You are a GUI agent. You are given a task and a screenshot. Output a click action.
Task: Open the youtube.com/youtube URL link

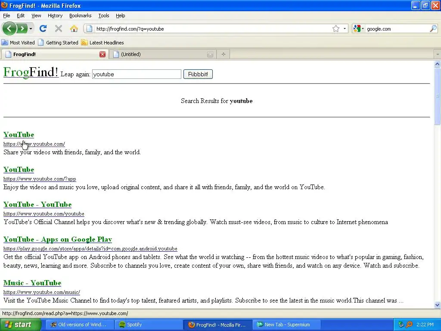(x=44, y=214)
